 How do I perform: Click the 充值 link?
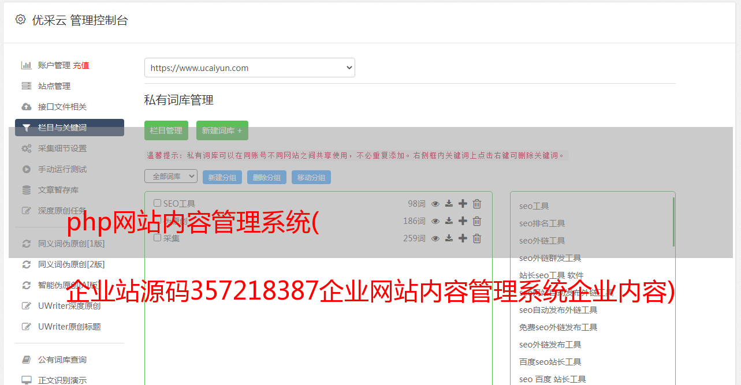click(x=81, y=65)
